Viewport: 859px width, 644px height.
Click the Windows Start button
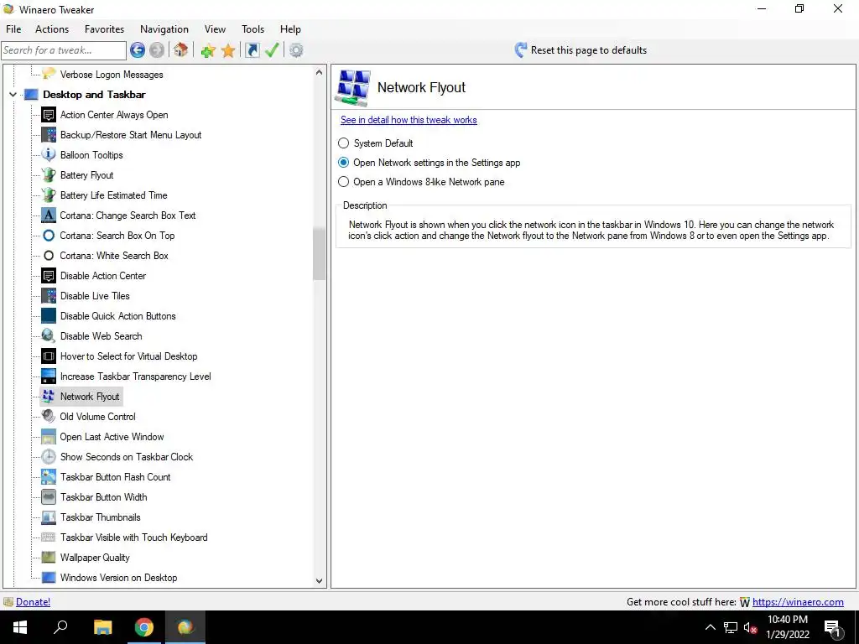click(20, 627)
